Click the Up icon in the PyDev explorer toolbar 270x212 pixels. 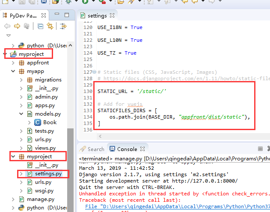pyautogui.click(x=27, y=26)
